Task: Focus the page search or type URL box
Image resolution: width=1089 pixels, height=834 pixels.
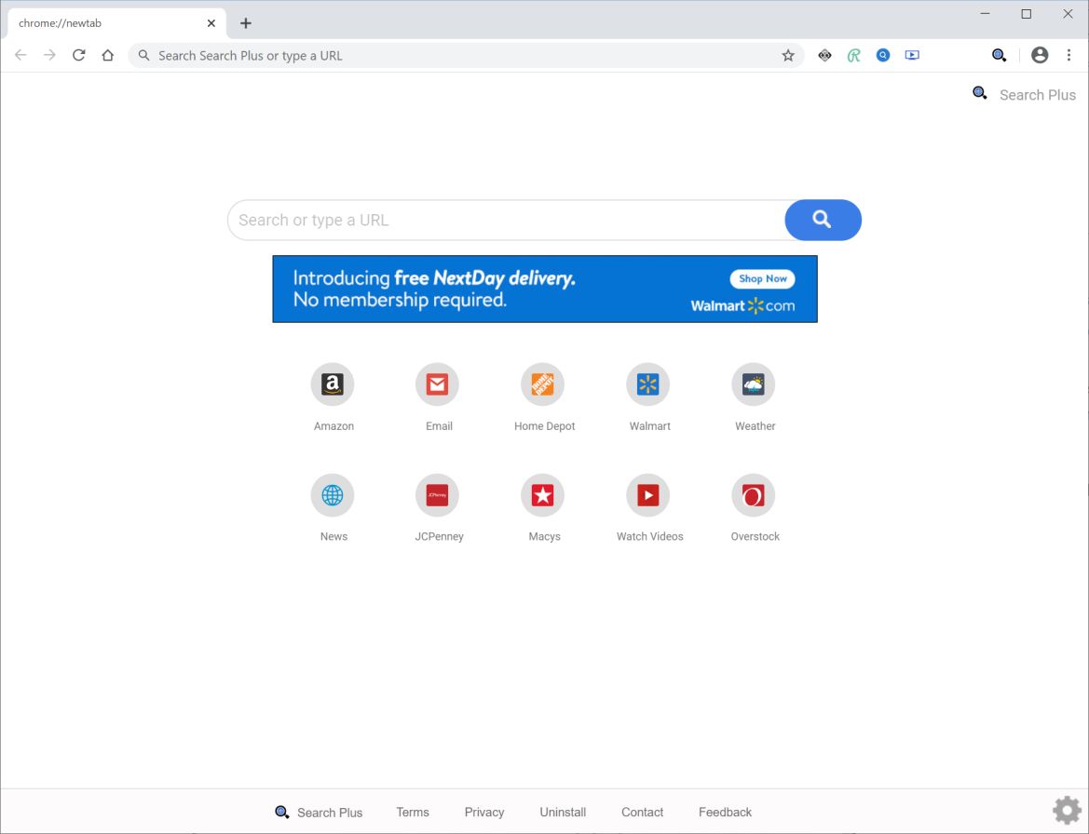Action: coord(507,220)
